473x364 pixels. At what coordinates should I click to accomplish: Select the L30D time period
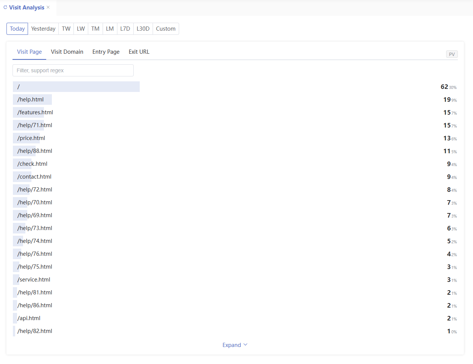point(143,29)
